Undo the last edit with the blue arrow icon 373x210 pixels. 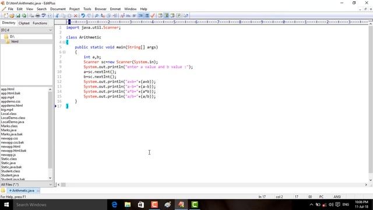click(83, 16)
